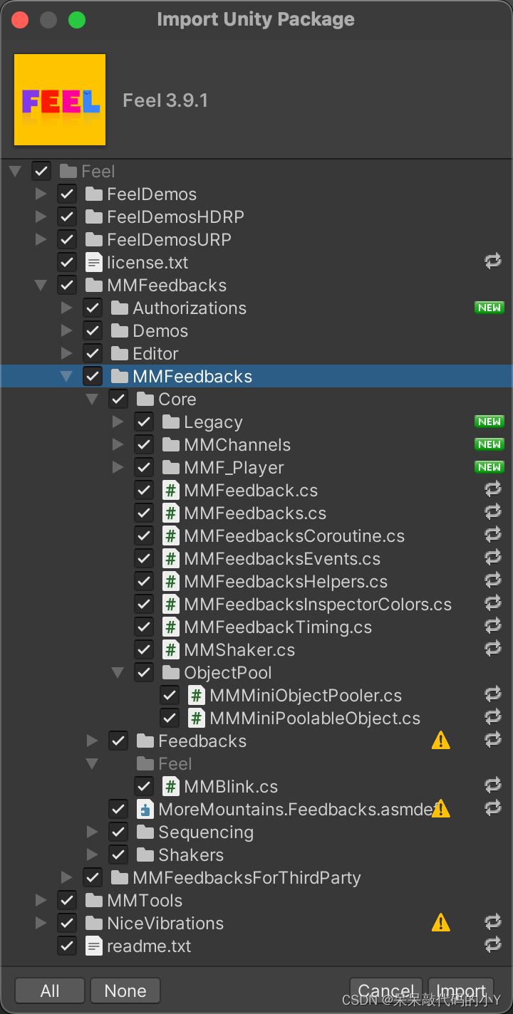Click the Feel package logo thumbnail
This screenshot has width=513, height=1014.
pos(60,100)
